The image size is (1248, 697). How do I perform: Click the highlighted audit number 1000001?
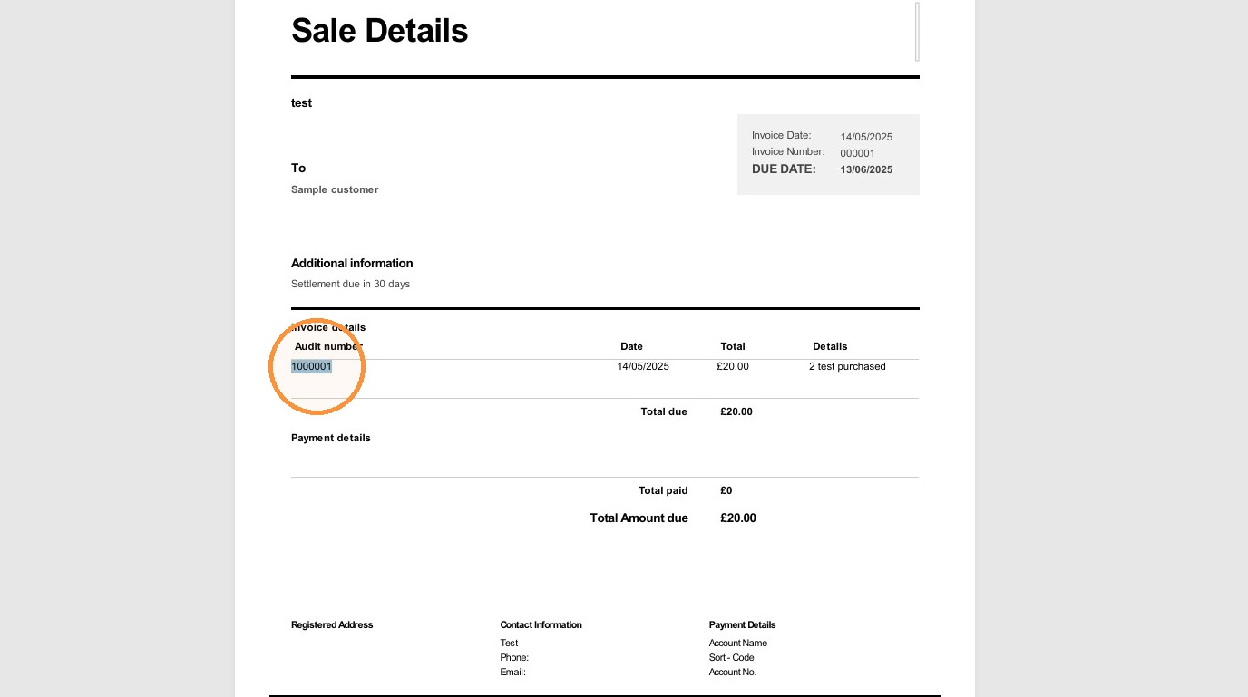tap(311, 366)
